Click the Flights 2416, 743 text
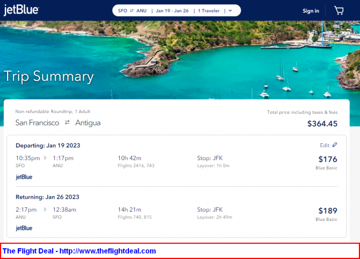The width and height of the screenshot is (360, 259). (x=136, y=166)
